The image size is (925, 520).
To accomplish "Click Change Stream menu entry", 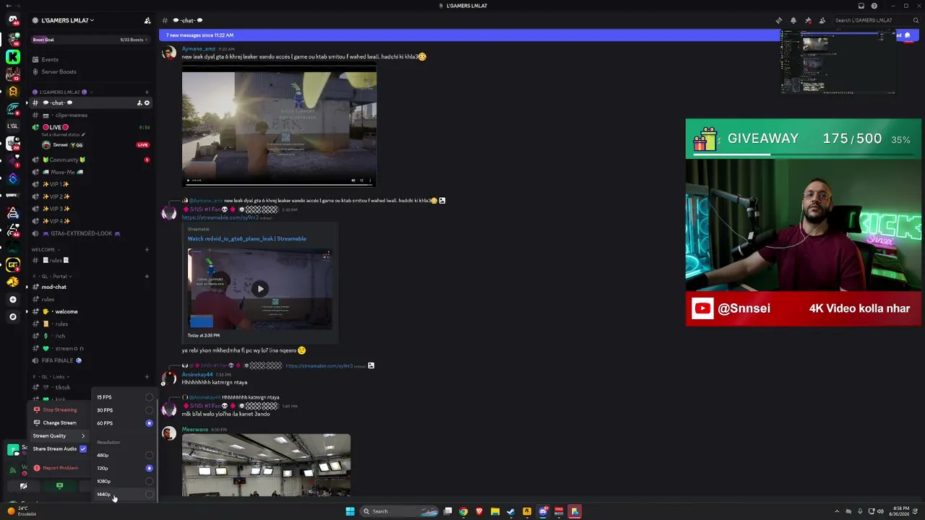I will (59, 423).
